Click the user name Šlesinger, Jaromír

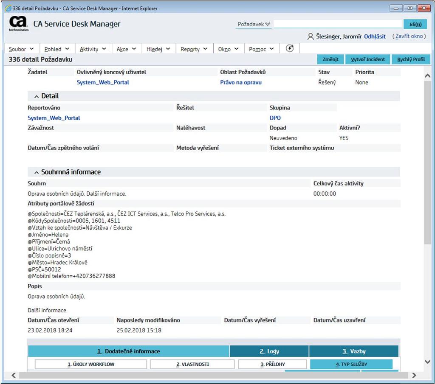tap(339, 36)
